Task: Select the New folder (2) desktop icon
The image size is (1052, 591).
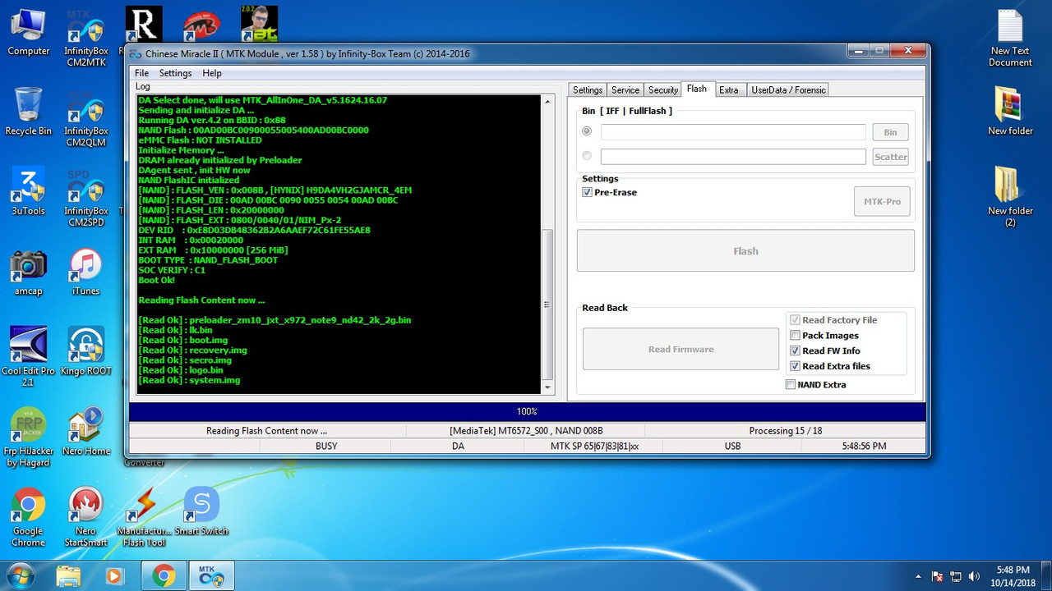Action: [x=1010, y=197]
